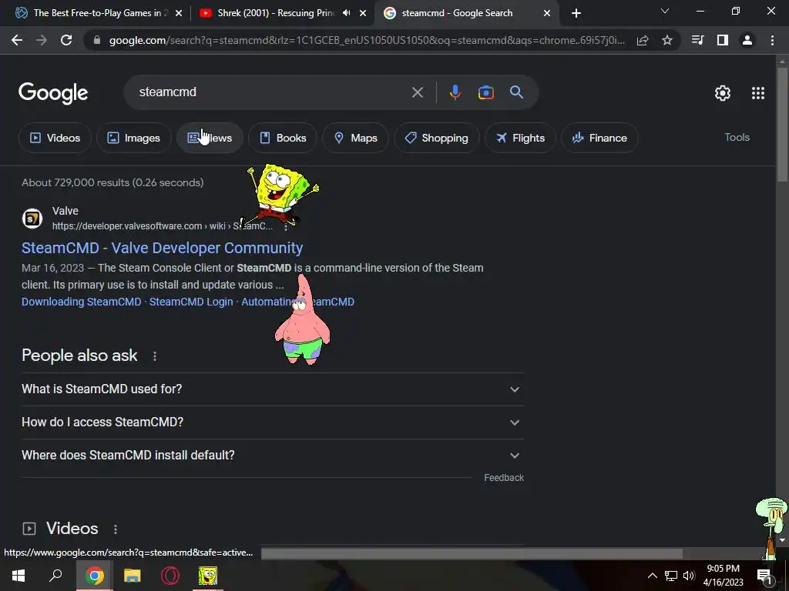Open Downloading SteamCMD sitelink
This screenshot has height=591, width=789.
click(x=81, y=302)
